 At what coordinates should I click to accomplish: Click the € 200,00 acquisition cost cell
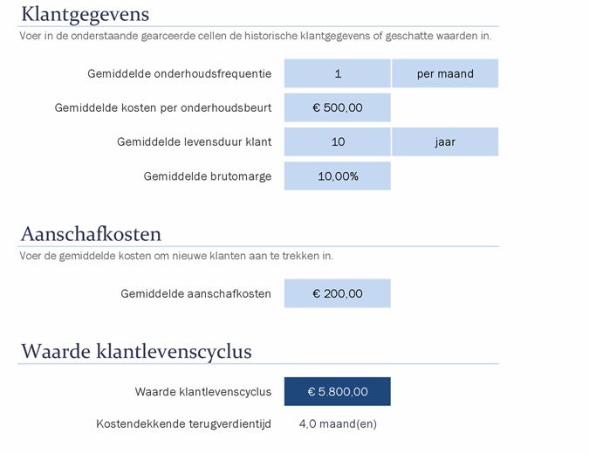click(x=337, y=293)
